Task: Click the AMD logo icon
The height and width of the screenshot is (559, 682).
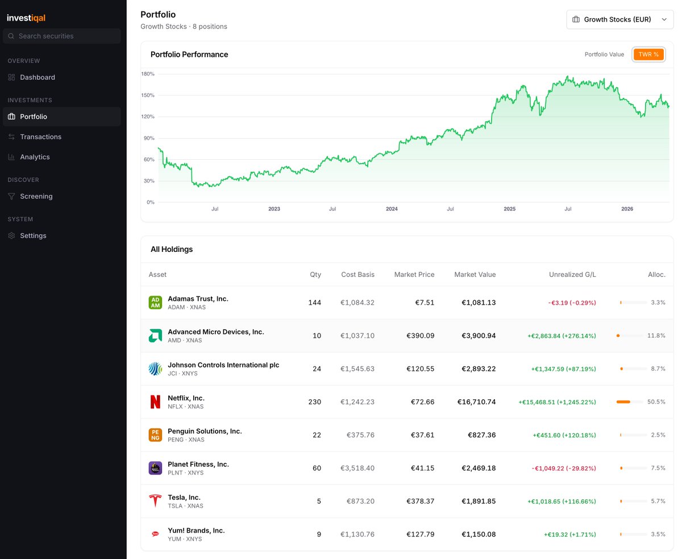Action: tap(155, 336)
